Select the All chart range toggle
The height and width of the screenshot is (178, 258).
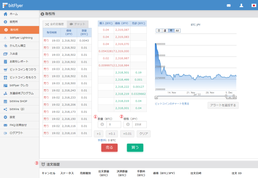point(177,31)
